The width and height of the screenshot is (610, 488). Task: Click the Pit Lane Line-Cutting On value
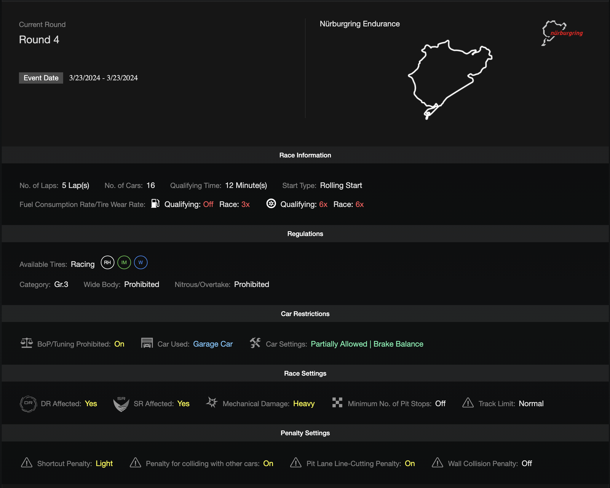pyautogui.click(x=410, y=464)
